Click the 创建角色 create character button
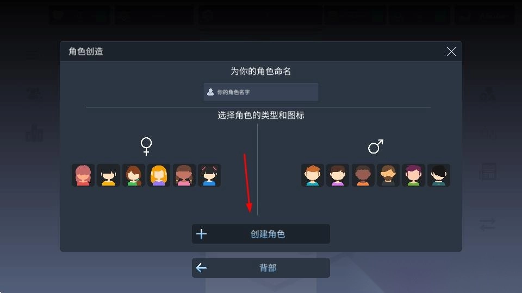The height and width of the screenshot is (293, 522). [x=261, y=234]
